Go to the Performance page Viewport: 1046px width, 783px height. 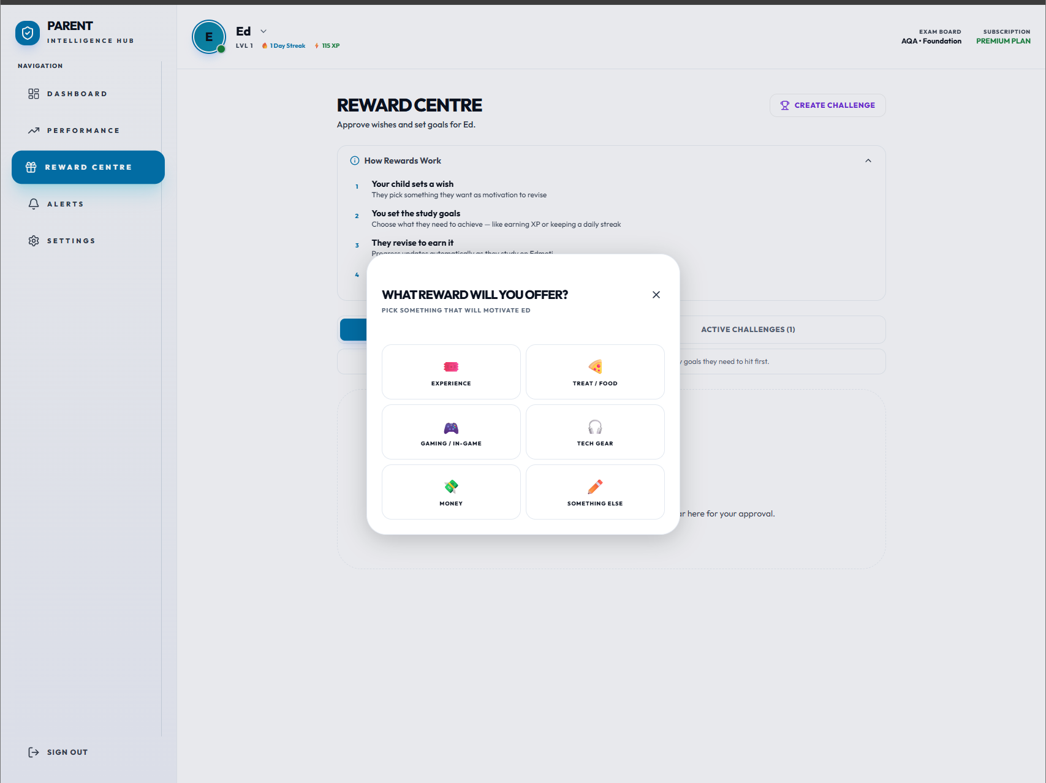pyautogui.click(x=83, y=130)
